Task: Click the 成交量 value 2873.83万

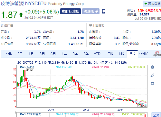Action: click(x=33, y=38)
